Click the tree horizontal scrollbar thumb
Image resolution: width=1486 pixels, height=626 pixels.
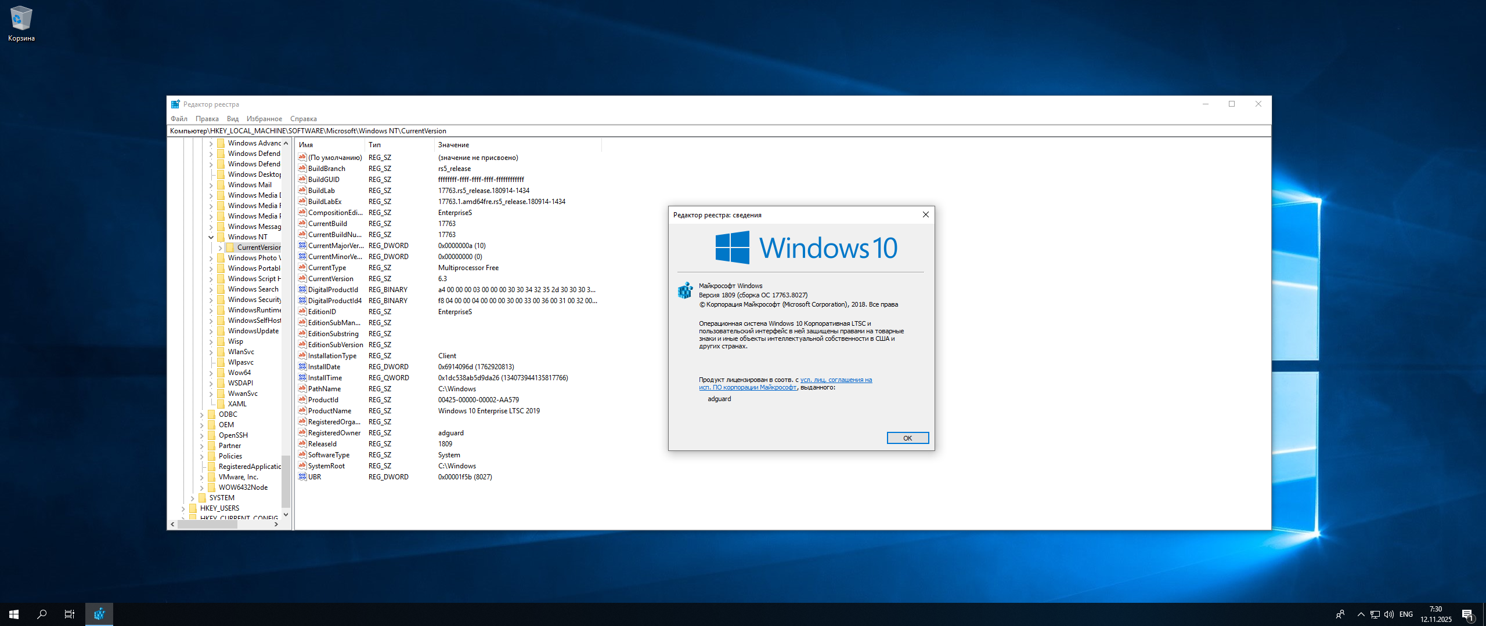tap(207, 524)
